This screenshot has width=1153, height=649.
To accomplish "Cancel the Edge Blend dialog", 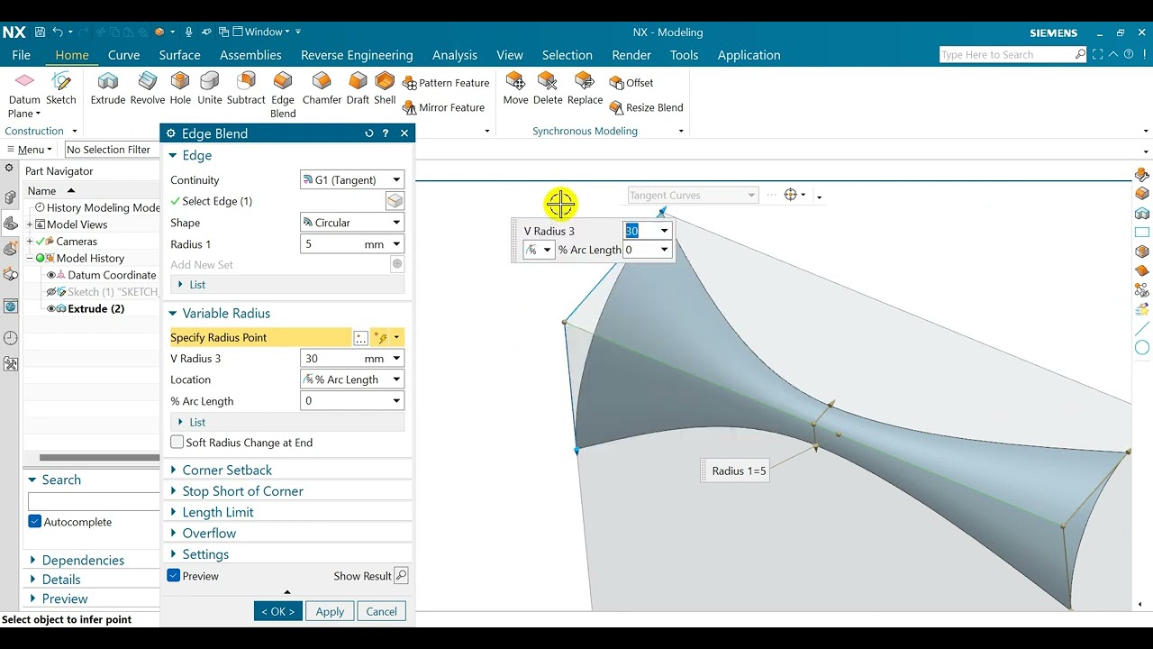I will [x=381, y=611].
